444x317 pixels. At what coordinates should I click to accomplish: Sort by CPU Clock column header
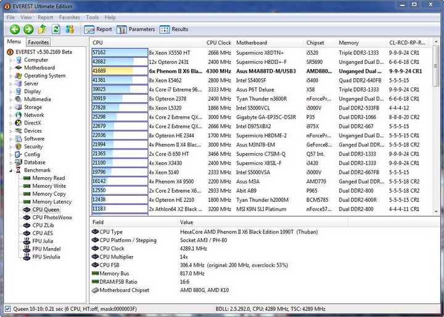pyautogui.click(x=218, y=42)
